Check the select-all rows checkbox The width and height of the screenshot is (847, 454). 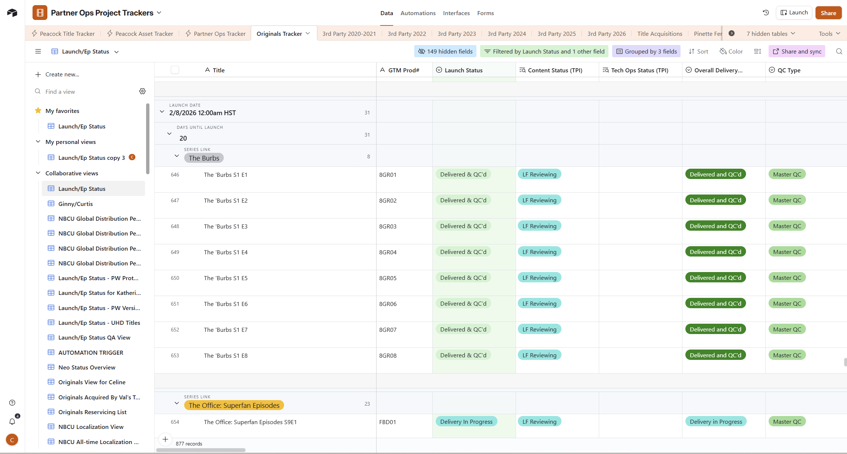point(175,70)
